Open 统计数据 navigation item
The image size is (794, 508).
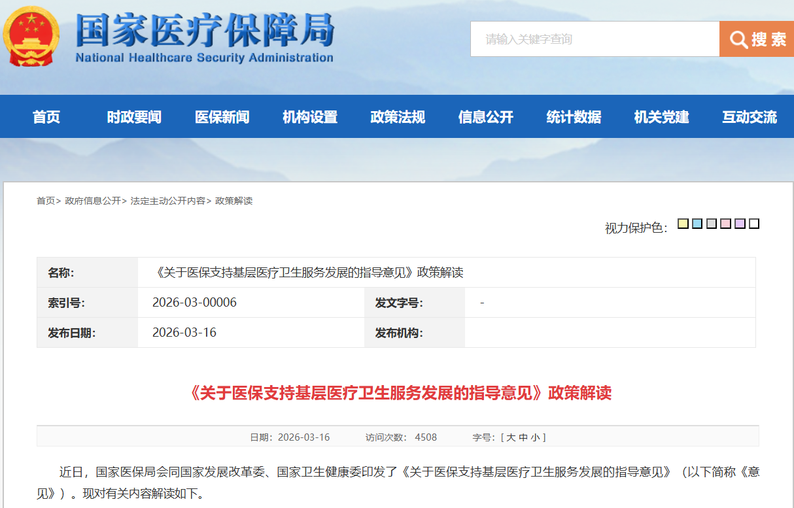pyautogui.click(x=574, y=117)
